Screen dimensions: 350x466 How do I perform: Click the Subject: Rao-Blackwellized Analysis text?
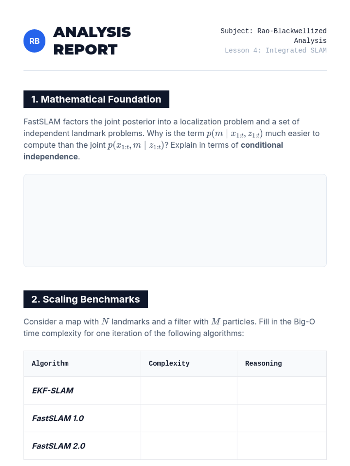click(273, 36)
